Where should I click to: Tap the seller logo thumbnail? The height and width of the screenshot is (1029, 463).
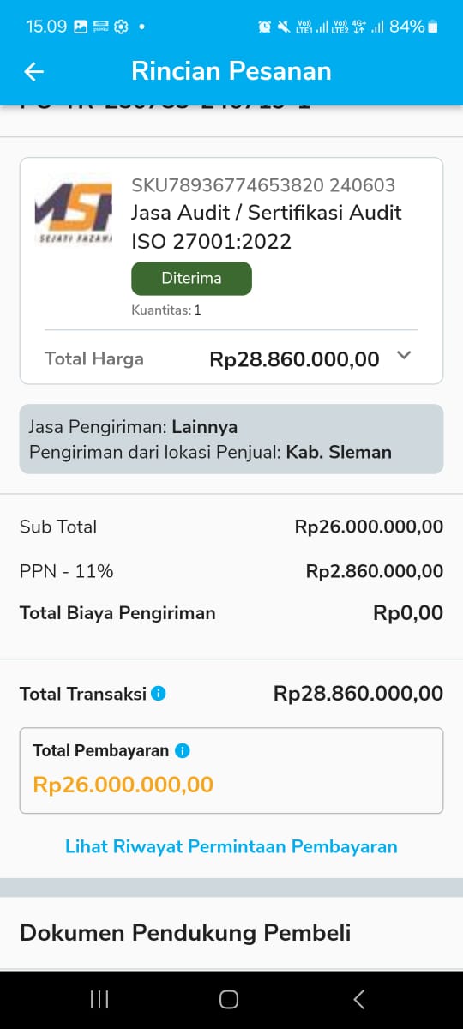click(x=74, y=212)
